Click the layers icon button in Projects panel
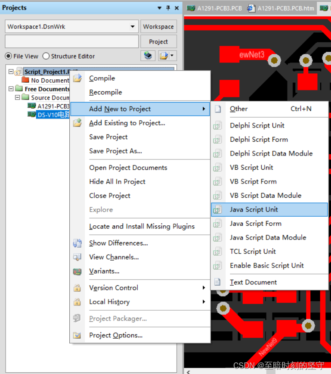 [x=148, y=56]
